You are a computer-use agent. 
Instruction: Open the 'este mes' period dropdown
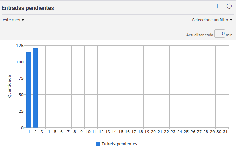click(13, 20)
